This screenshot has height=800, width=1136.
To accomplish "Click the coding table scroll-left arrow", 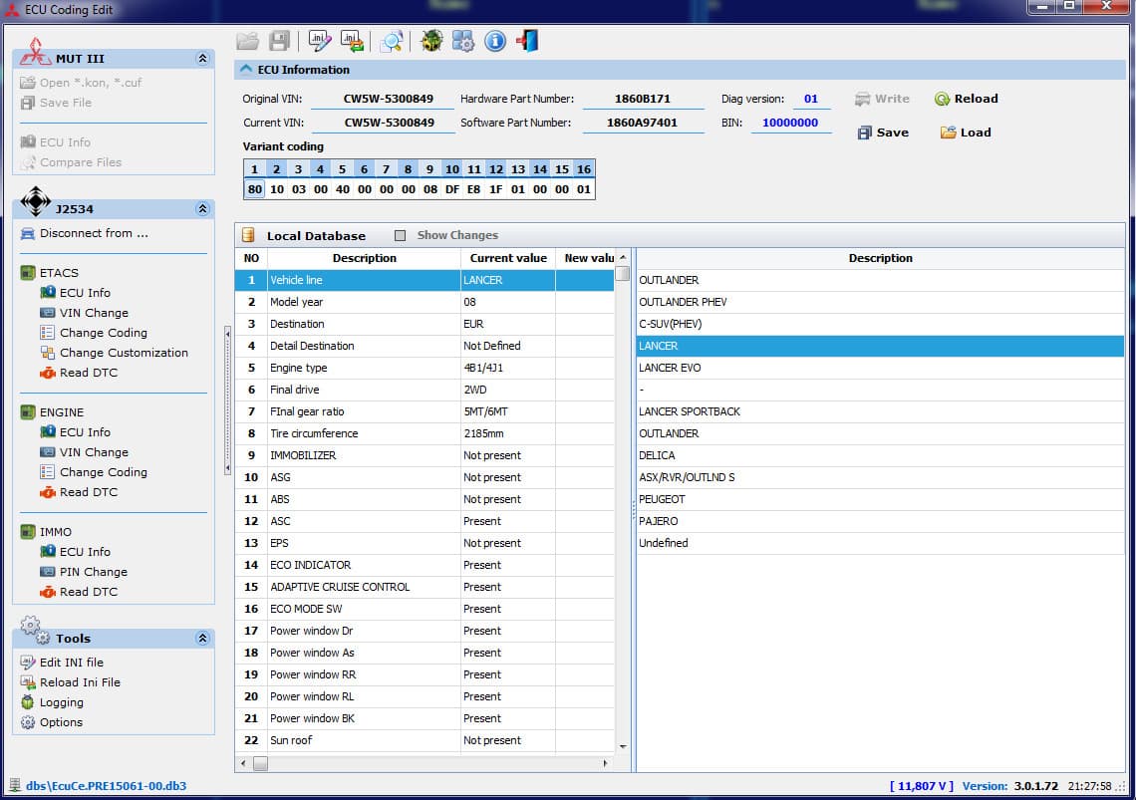I will pos(243,763).
